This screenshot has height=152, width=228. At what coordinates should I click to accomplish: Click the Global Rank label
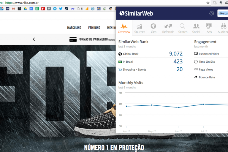point(131,54)
